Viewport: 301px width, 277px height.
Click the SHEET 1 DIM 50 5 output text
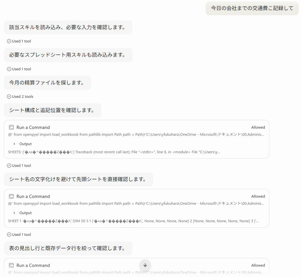[x=134, y=221]
